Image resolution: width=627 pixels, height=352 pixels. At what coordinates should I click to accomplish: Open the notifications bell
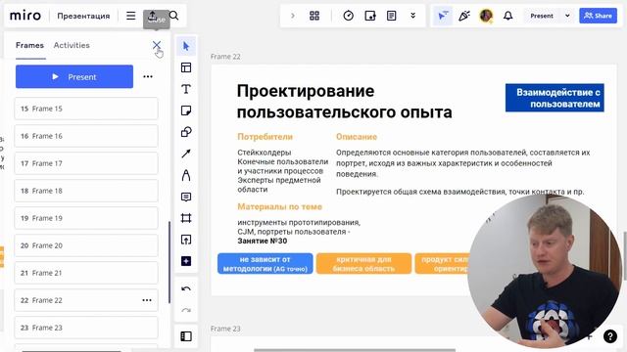coord(507,16)
